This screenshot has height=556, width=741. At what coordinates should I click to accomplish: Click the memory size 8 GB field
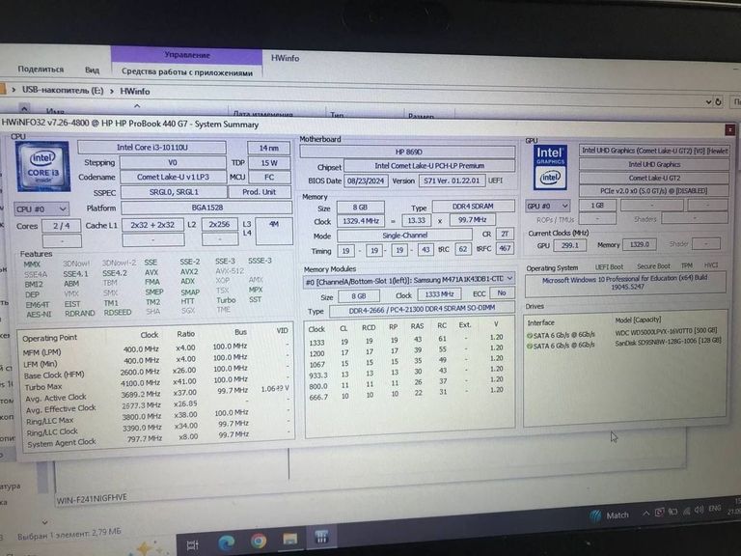click(360, 208)
